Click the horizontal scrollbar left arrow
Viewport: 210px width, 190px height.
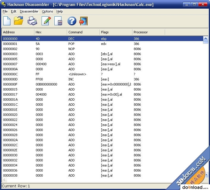point(4,180)
